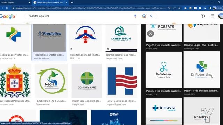This screenshot has width=223, height=125.
Task: Click Hospital Logos - 168+ Best caption
Action: tap(201, 45)
